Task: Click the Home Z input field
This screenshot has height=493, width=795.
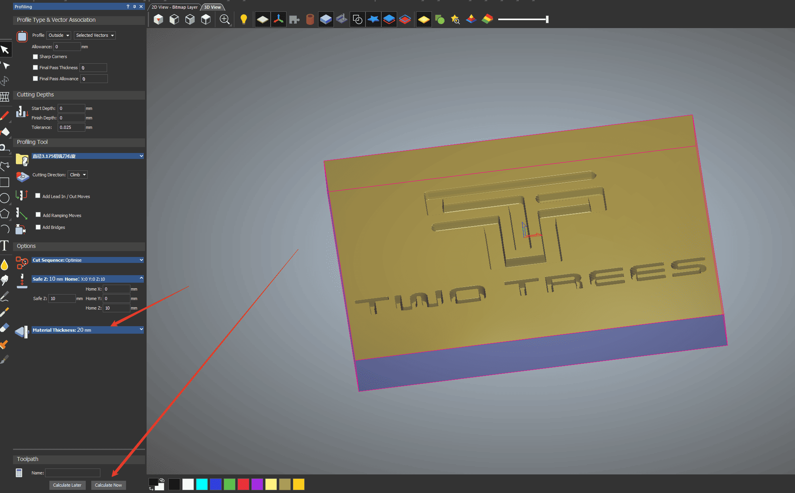Action: pos(117,308)
